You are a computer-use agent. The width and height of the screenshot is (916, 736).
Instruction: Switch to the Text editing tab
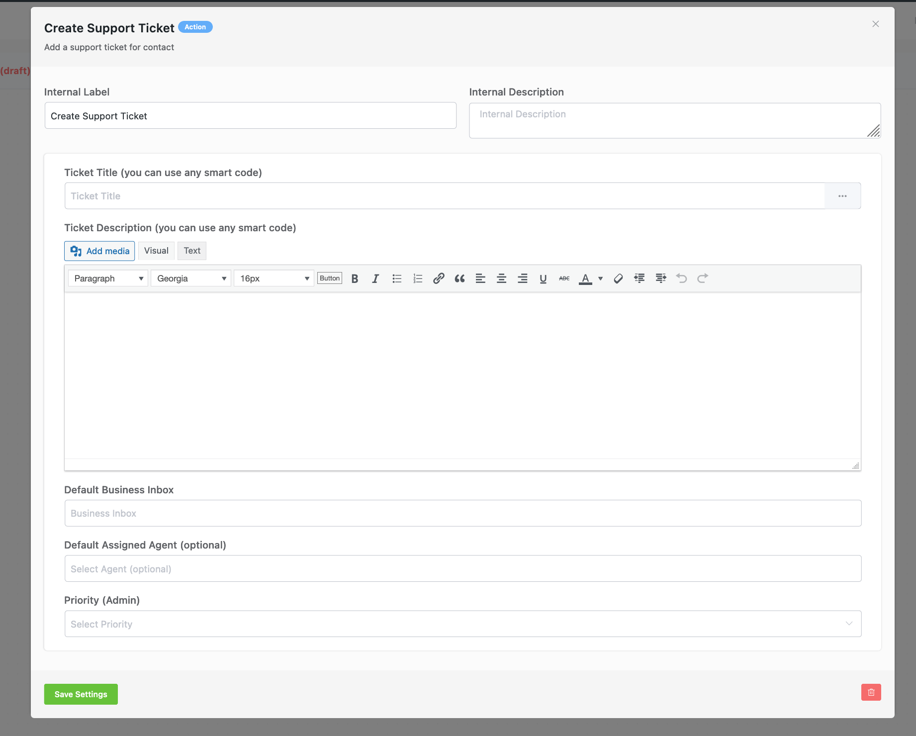[x=192, y=251]
